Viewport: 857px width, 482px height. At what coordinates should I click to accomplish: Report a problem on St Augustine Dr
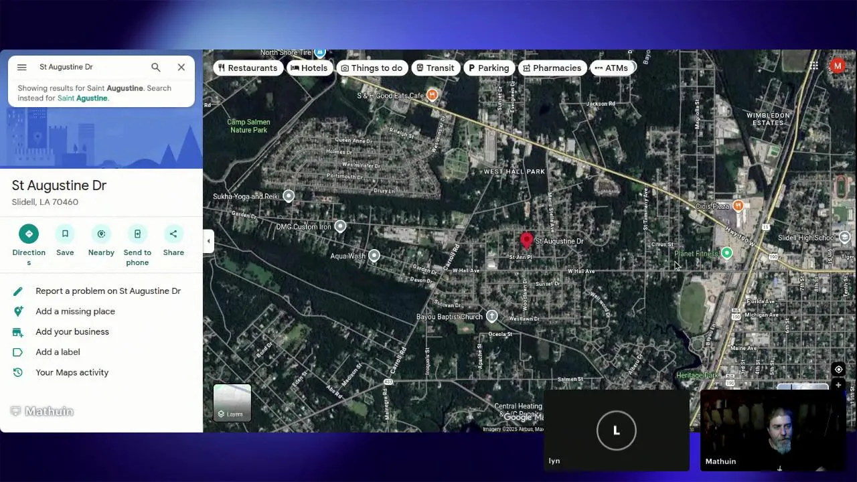(101, 291)
